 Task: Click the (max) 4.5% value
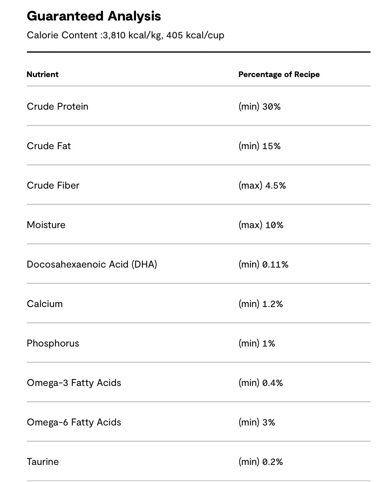[x=262, y=186]
